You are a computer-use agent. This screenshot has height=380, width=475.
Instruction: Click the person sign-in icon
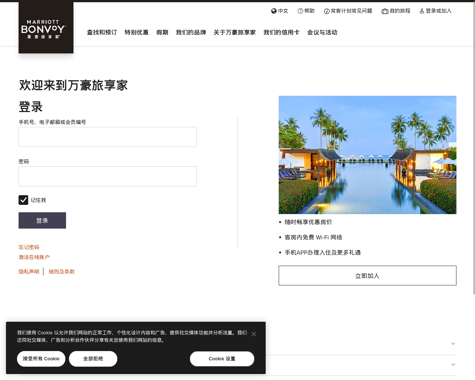click(422, 11)
